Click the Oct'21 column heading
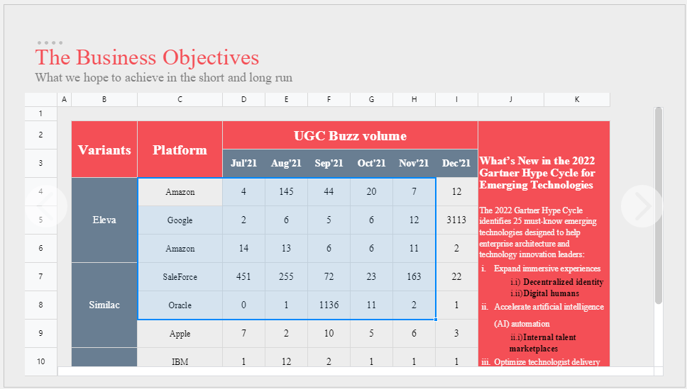Image resolution: width=687 pixels, height=389 pixels. pos(372,163)
